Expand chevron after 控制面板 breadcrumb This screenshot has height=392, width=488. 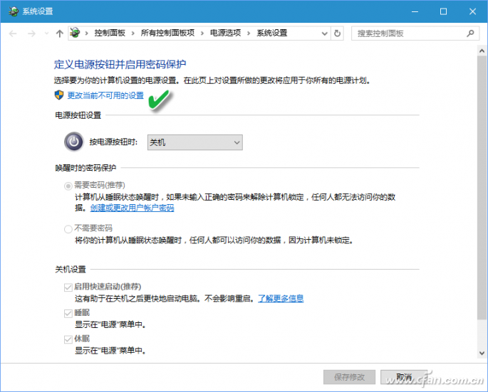tap(133, 33)
